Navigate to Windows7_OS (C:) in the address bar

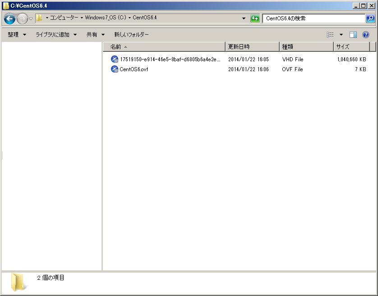pyautogui.click(x=106, y=18)
